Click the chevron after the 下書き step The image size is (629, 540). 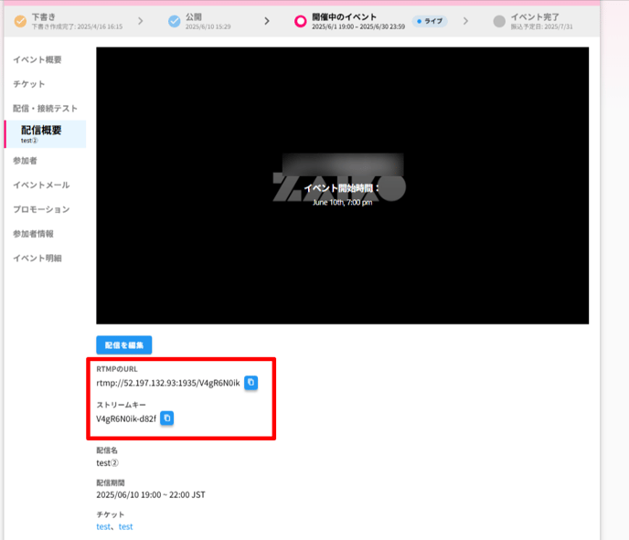[x=141, y=21]
